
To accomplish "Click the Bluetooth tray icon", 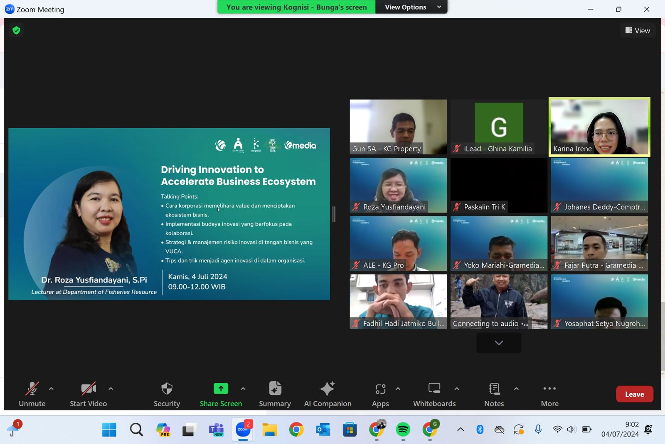I will [x=480, y=429].
